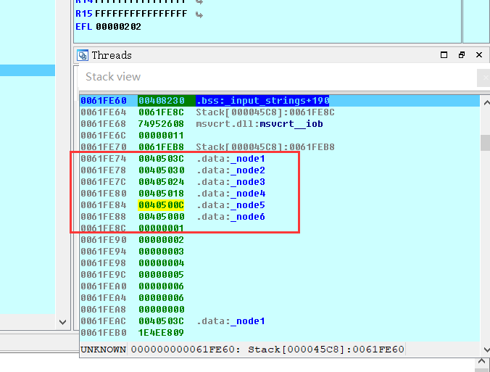The image size is (490, 372).
Task: Float the Threads panel window
Action: pyautogui.click(x=462, y=55)
